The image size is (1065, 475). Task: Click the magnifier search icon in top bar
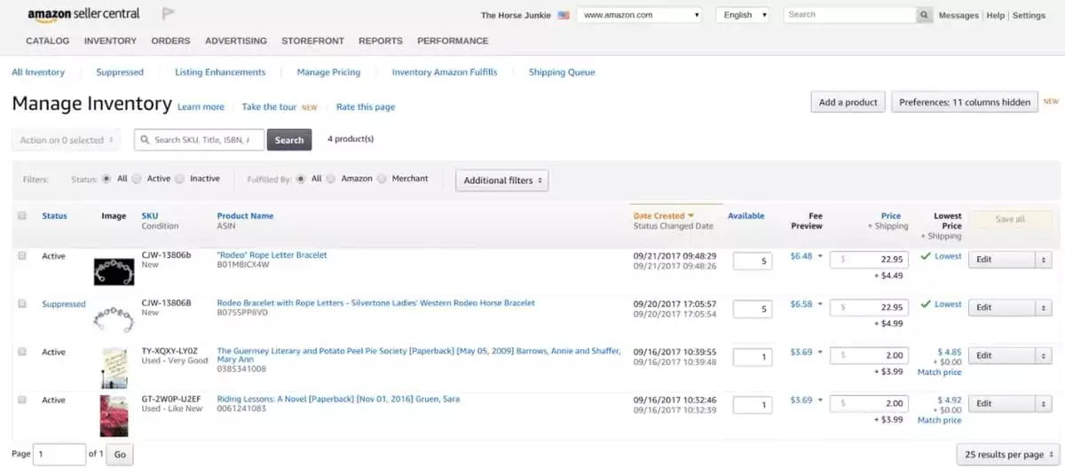[x=925, y=15]
